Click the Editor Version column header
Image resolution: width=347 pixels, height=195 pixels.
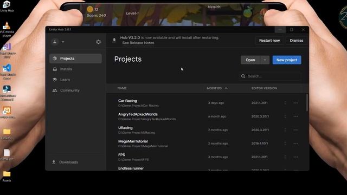click(264, 88)
